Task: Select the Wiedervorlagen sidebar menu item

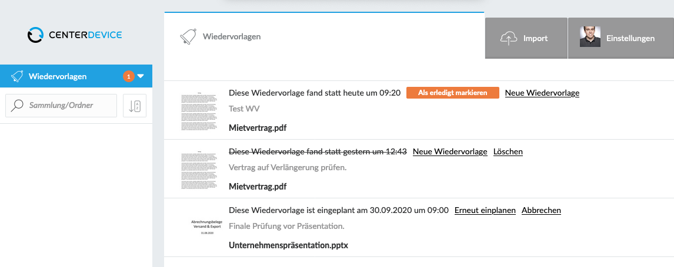Action: [x=76, y=76]
